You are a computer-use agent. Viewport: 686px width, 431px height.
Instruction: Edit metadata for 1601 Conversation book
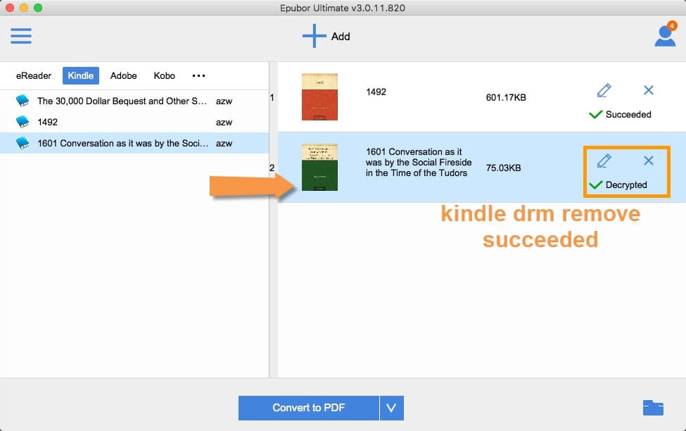click(604, 161)
